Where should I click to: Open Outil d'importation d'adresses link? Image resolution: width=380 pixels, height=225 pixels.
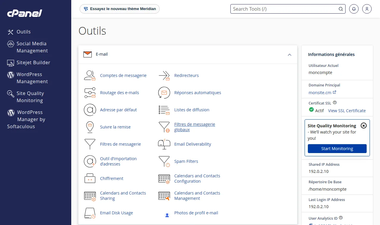118,161
